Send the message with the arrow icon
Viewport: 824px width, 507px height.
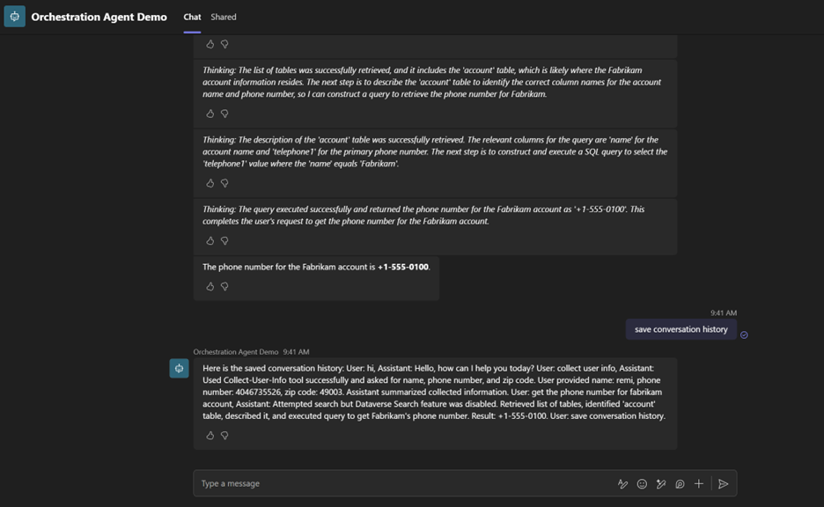[x=723, y=483]
